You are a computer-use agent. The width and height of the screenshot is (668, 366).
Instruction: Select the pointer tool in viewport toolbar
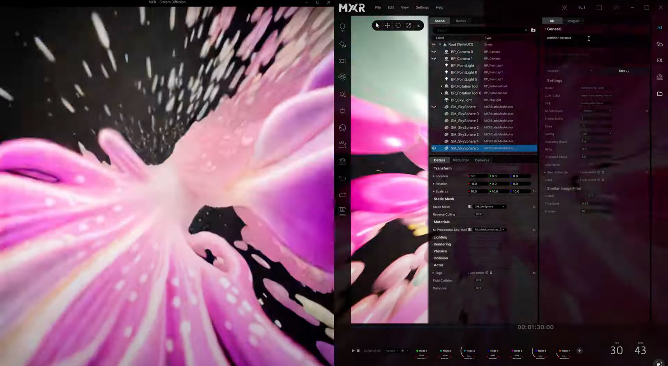click(377, 25)
